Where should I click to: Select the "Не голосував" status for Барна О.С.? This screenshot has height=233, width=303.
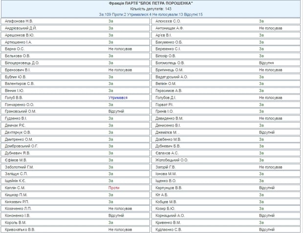[120, 49]
